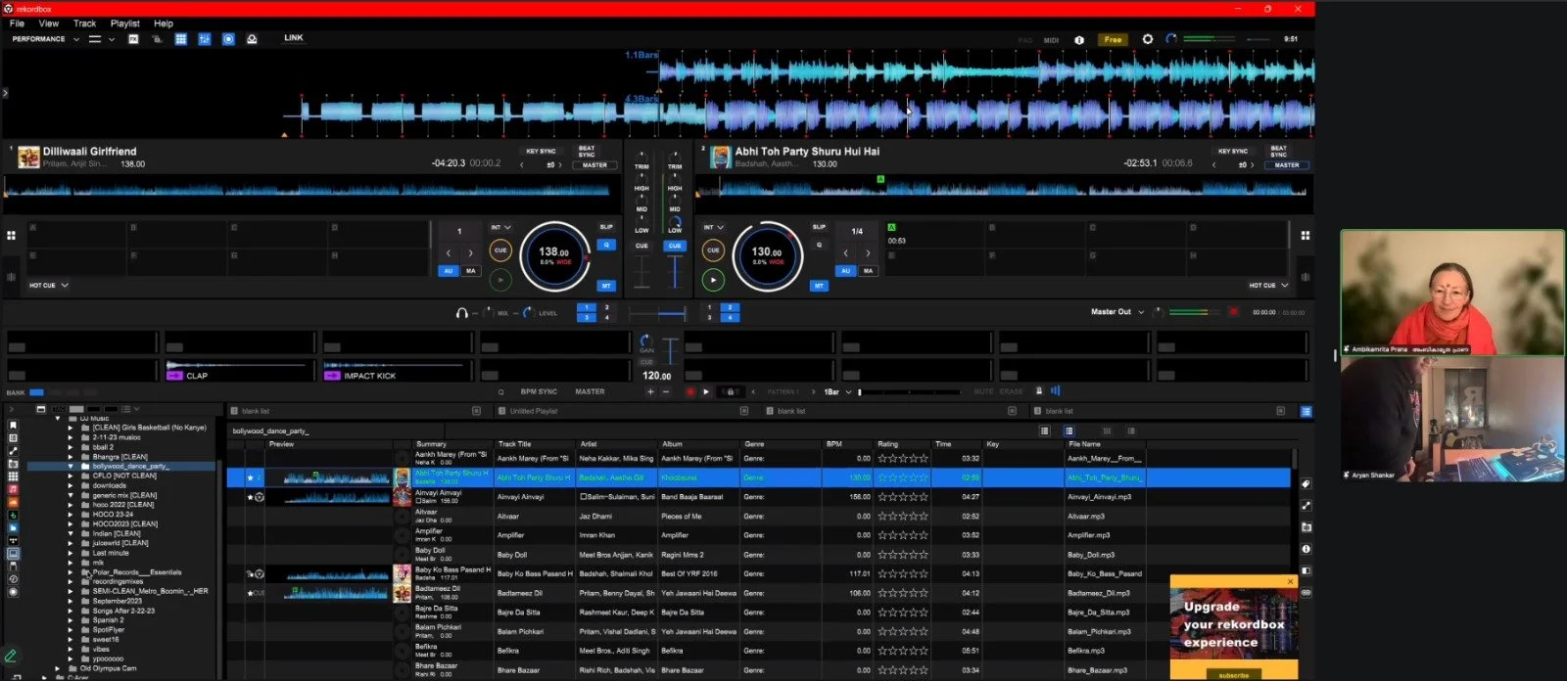Screen dimensions: 1567x681
Task: Click the deck 1 pad grid icon at far left
Action: 12,236
